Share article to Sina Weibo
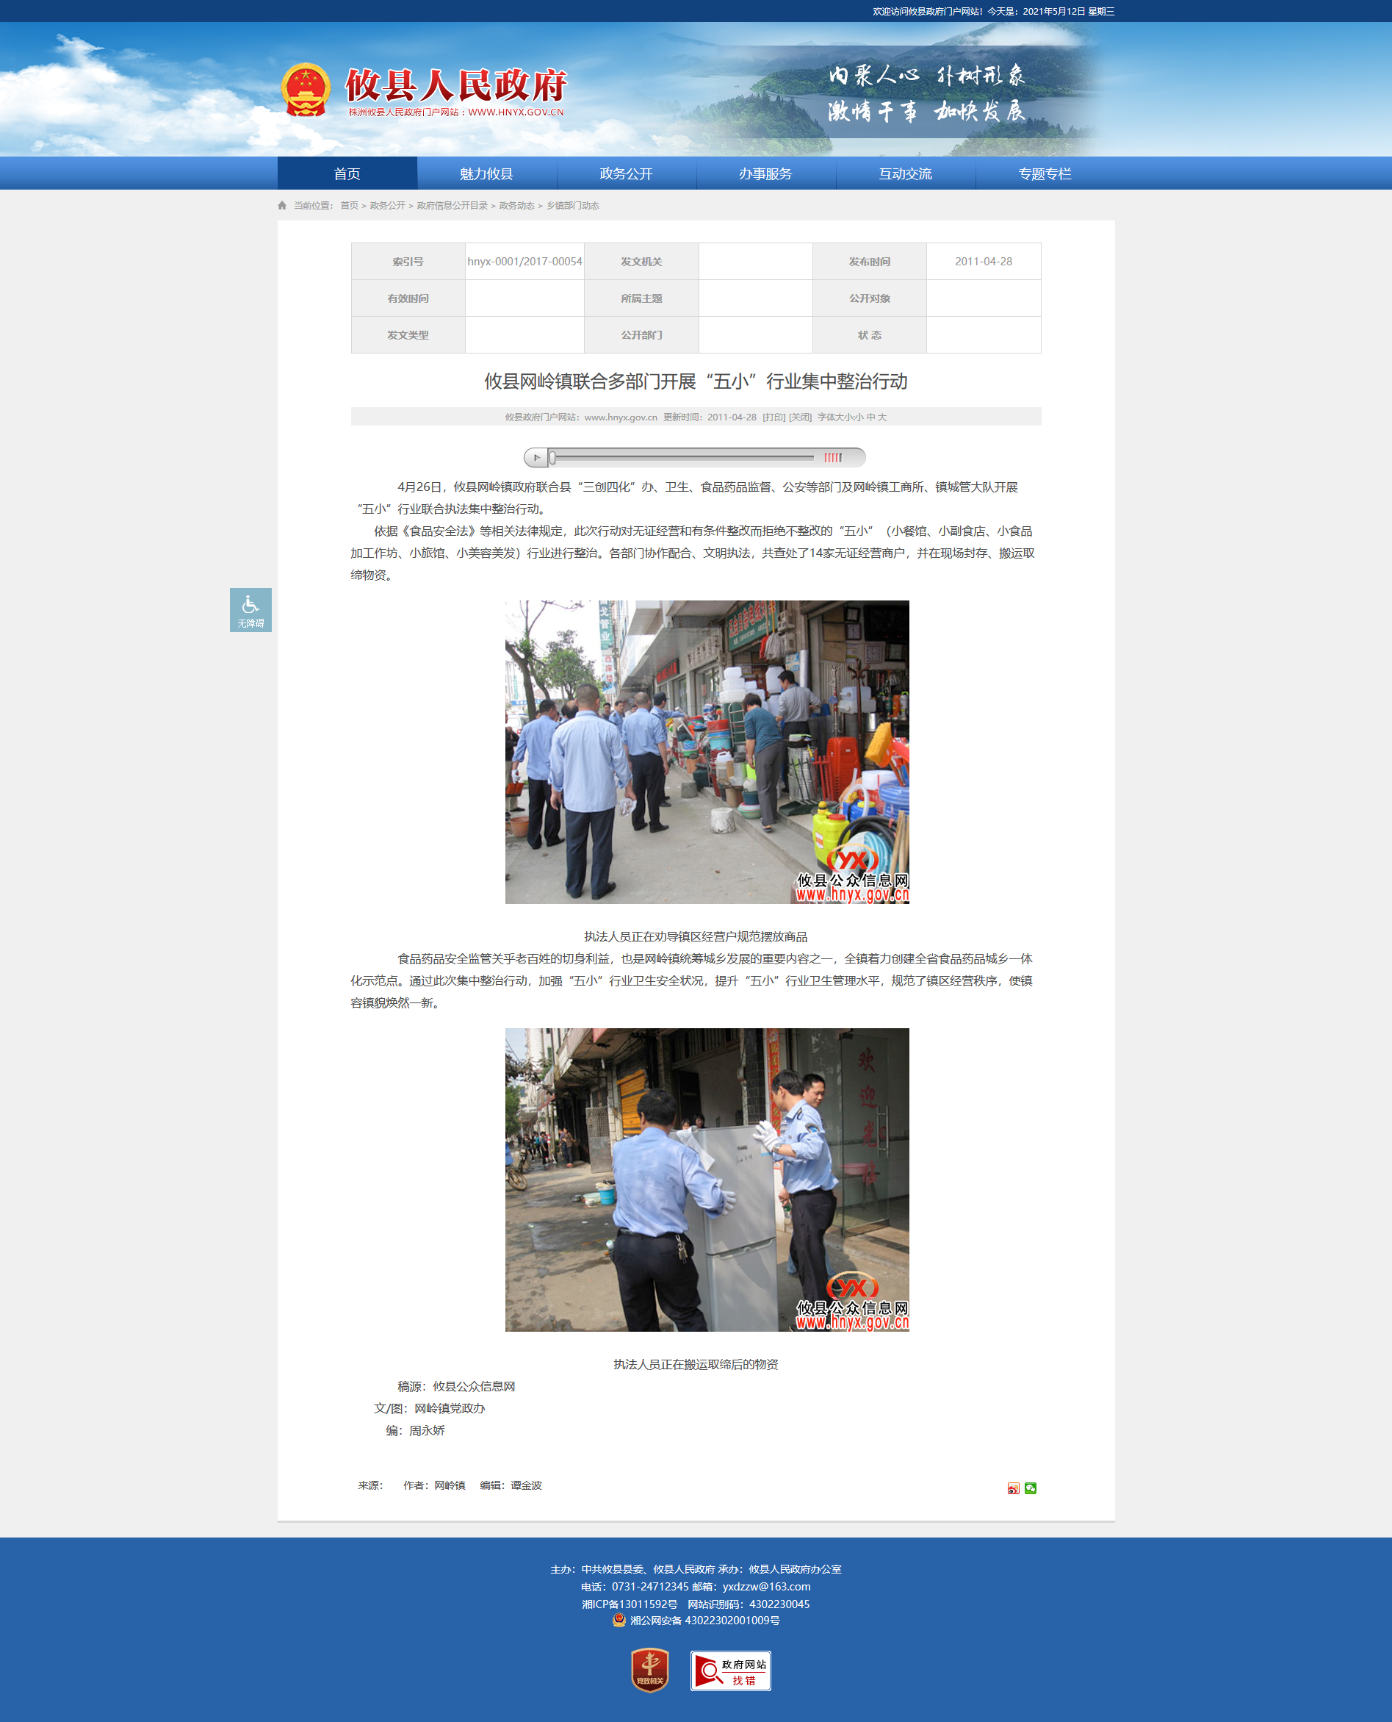The height and width of the screenshot is (1722, 1392). tap(1013, 1488)
